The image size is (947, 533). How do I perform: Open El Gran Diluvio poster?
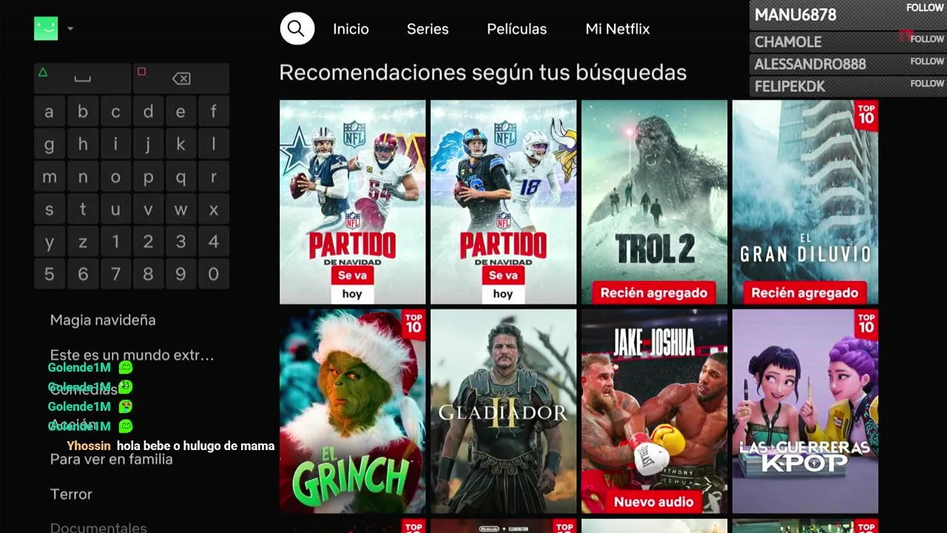pos(805,202)
